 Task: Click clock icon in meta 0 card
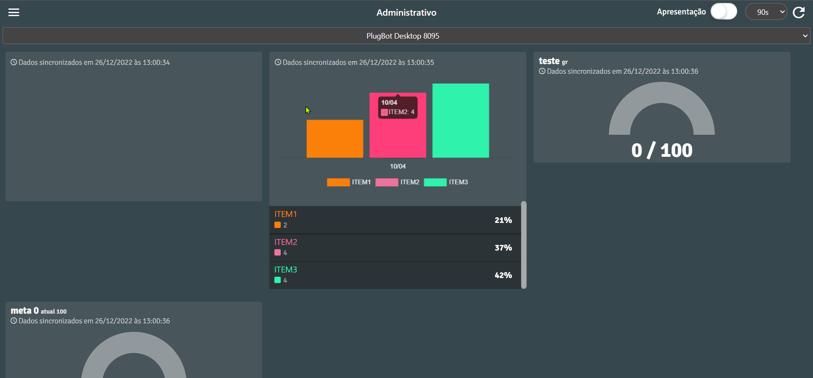pos(14,321)
